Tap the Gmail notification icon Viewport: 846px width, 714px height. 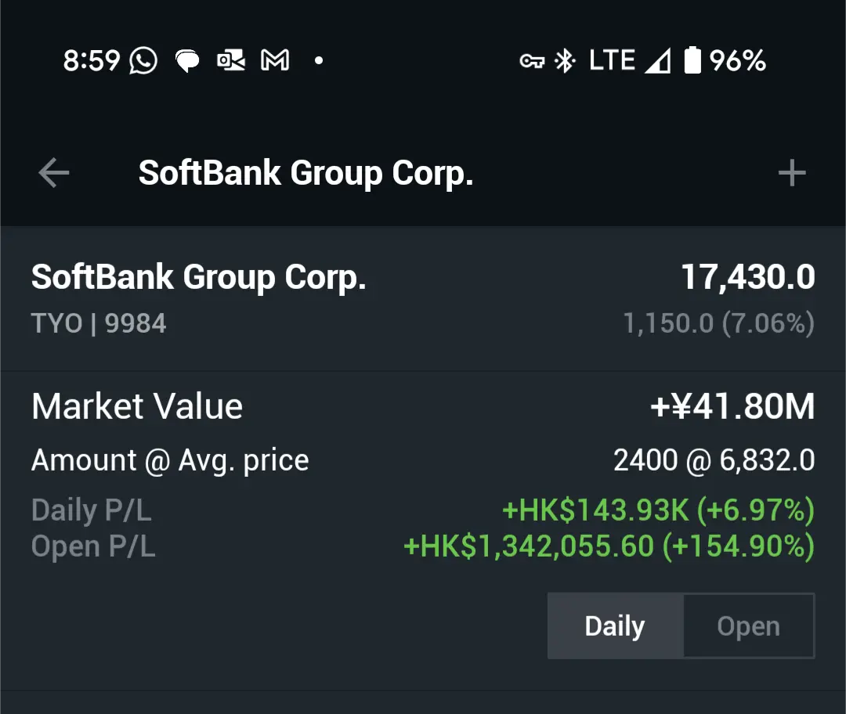pos(275,60)
